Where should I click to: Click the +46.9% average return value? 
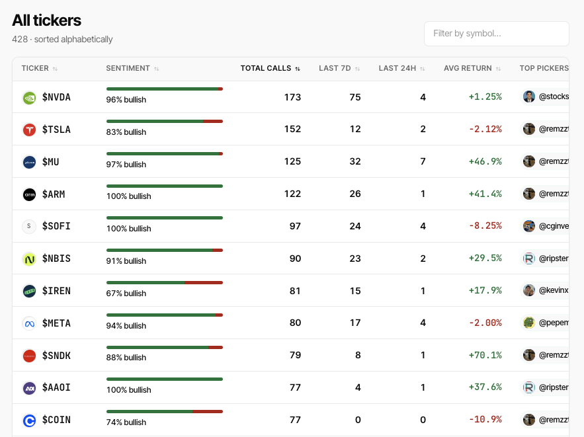(485, 161)
